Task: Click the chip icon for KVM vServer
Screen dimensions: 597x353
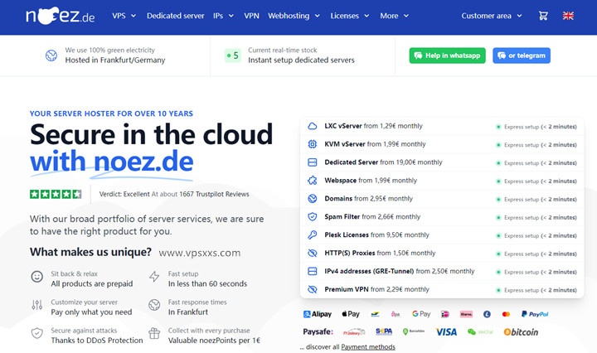Action: tap(313, 144)
